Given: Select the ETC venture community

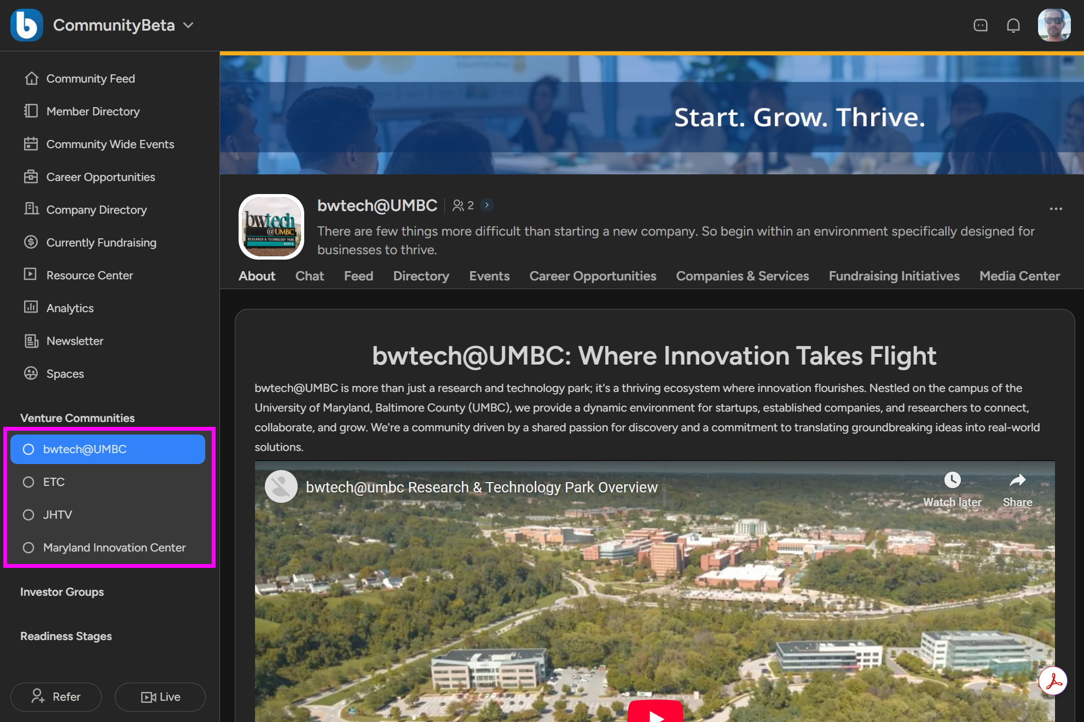Looking at the screenshot, I should click(x=108, y=482).
